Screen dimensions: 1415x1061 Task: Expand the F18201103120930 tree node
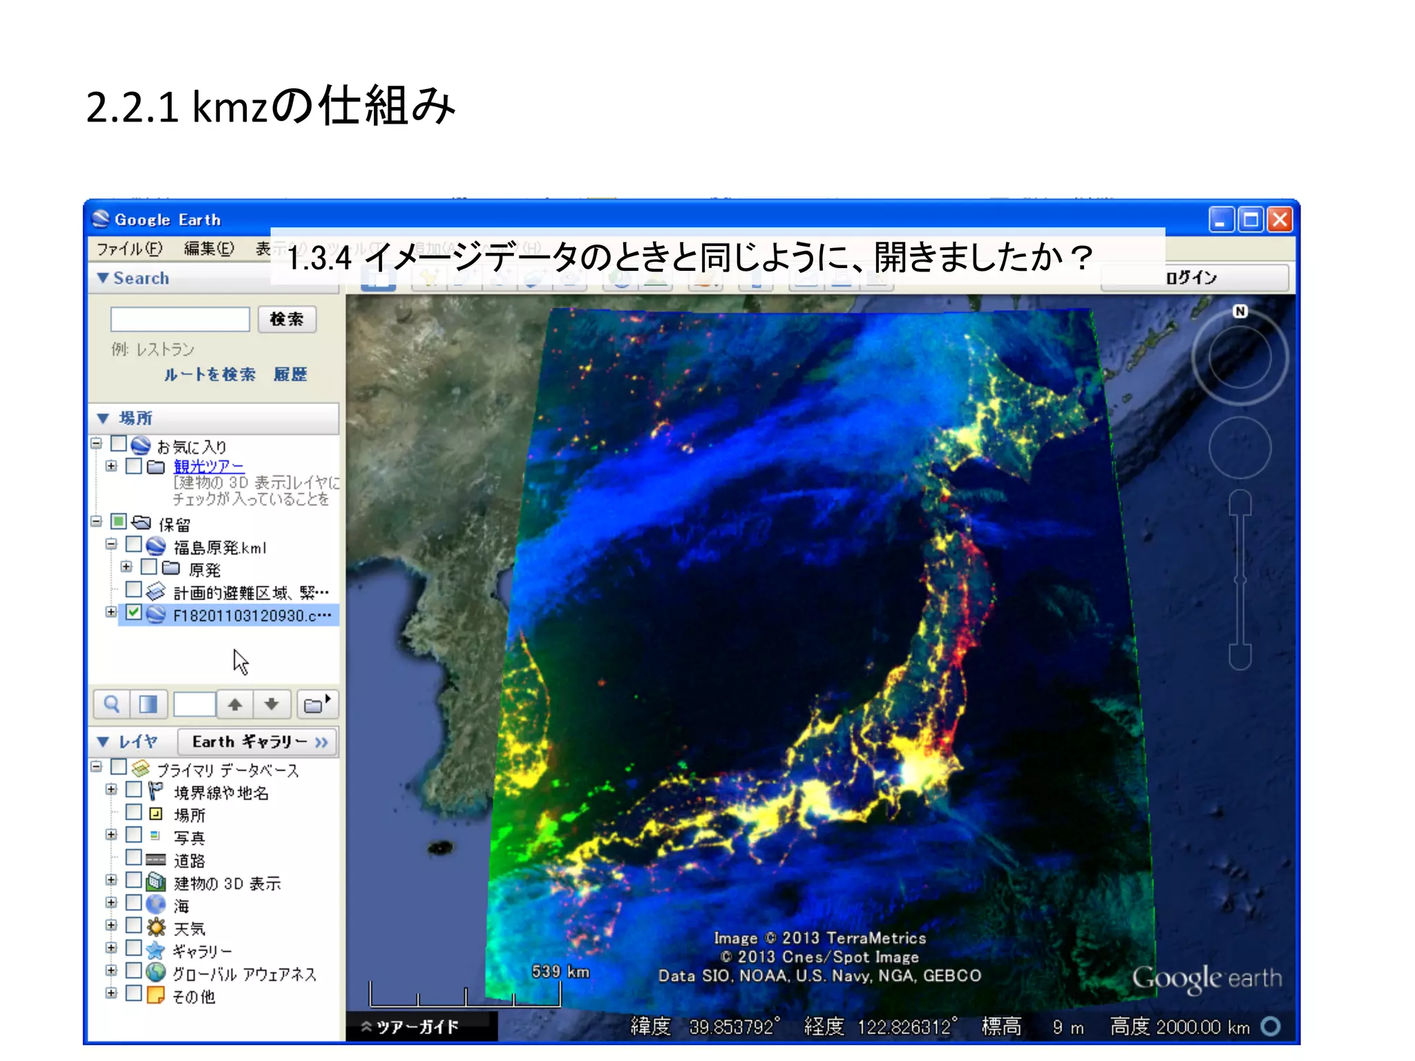pyautogui.click(x=111, y=613)
